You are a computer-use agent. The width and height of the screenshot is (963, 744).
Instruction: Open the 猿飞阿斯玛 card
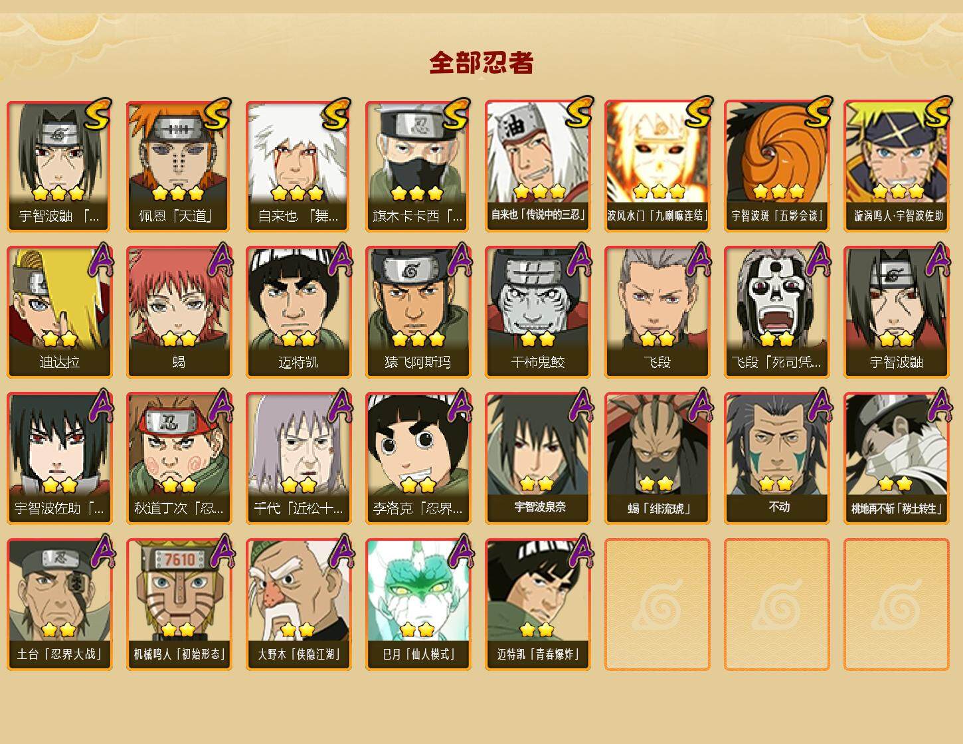[x=418, y=312]
